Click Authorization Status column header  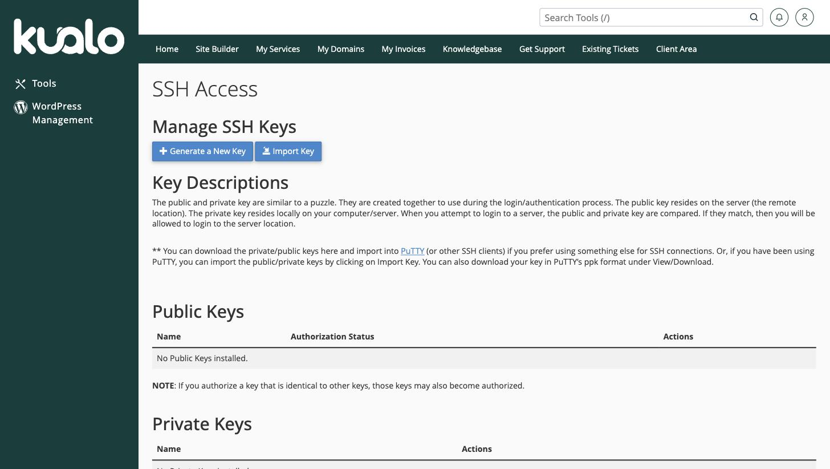pyautogui.click(x=332, y=337)
